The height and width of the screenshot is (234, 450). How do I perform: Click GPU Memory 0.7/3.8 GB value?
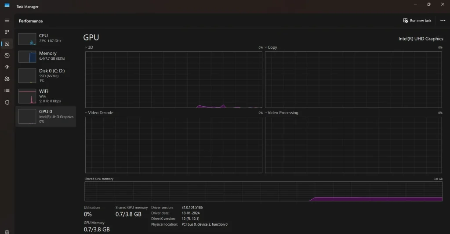[97, 230]
